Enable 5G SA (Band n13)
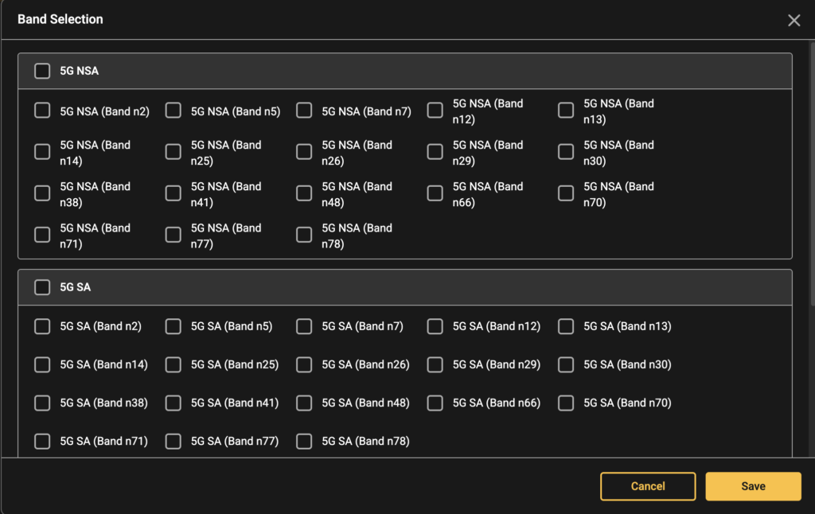Viewport: 815px width, 514px height. [566, 326]
